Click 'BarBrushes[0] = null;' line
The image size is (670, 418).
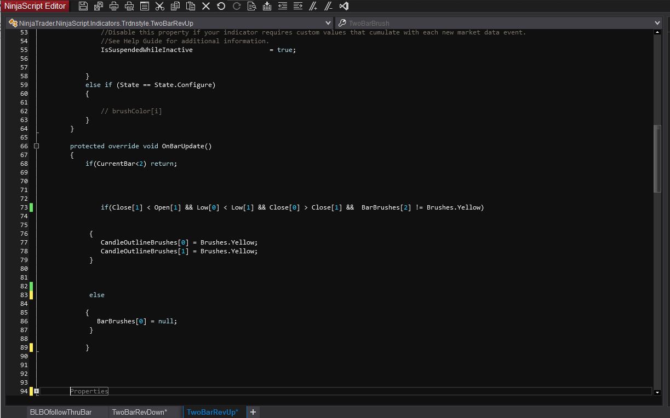pos(137,321)
